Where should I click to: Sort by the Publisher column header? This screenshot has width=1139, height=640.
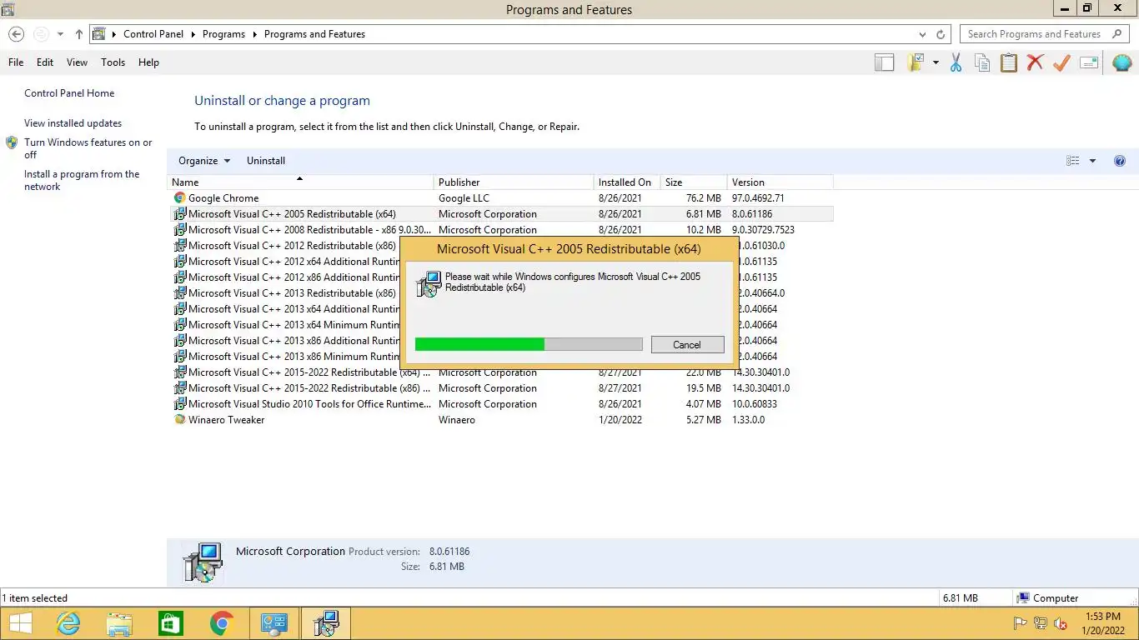[514, 182]
